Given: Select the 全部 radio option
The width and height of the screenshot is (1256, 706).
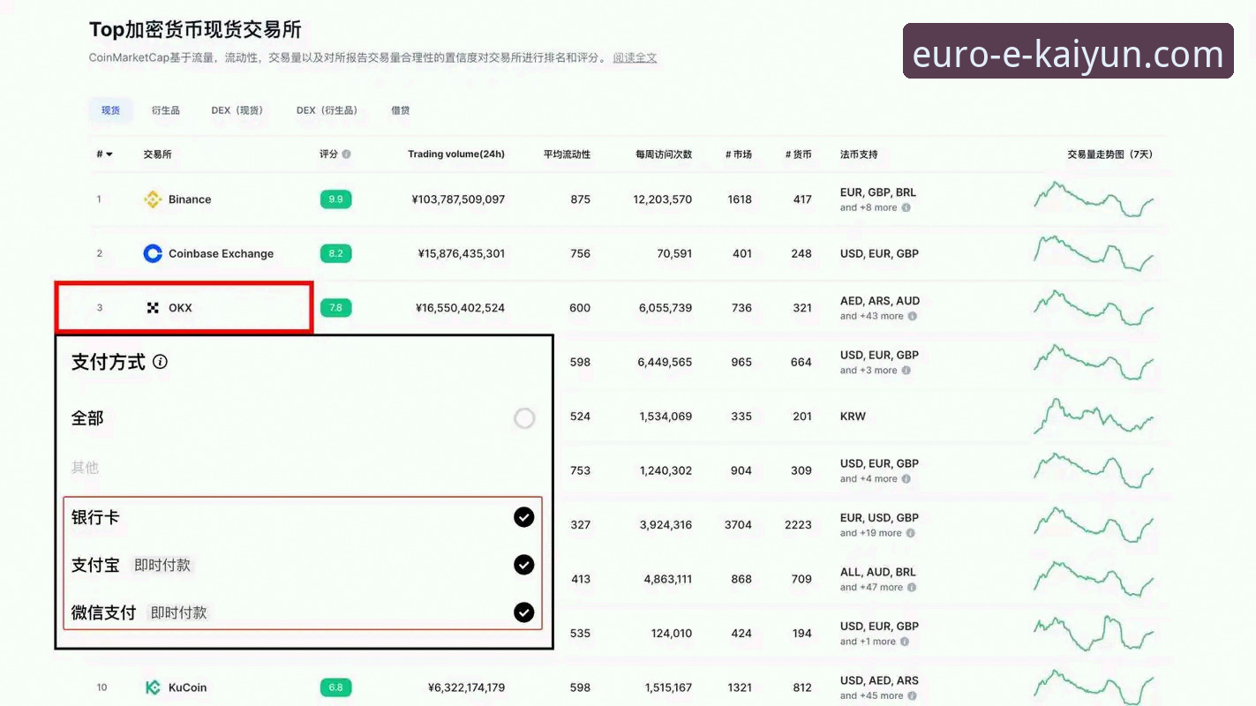Looking at the screenshot, I should point(524,418).
